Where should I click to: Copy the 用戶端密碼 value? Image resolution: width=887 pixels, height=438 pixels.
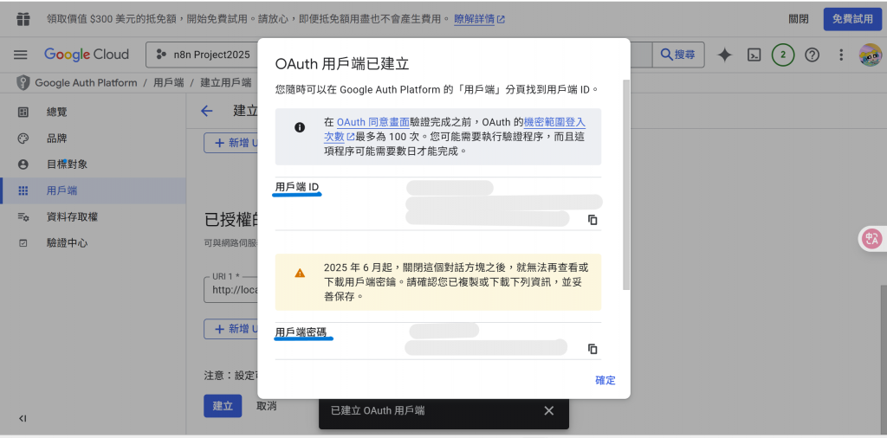click(x=592, y=349)
